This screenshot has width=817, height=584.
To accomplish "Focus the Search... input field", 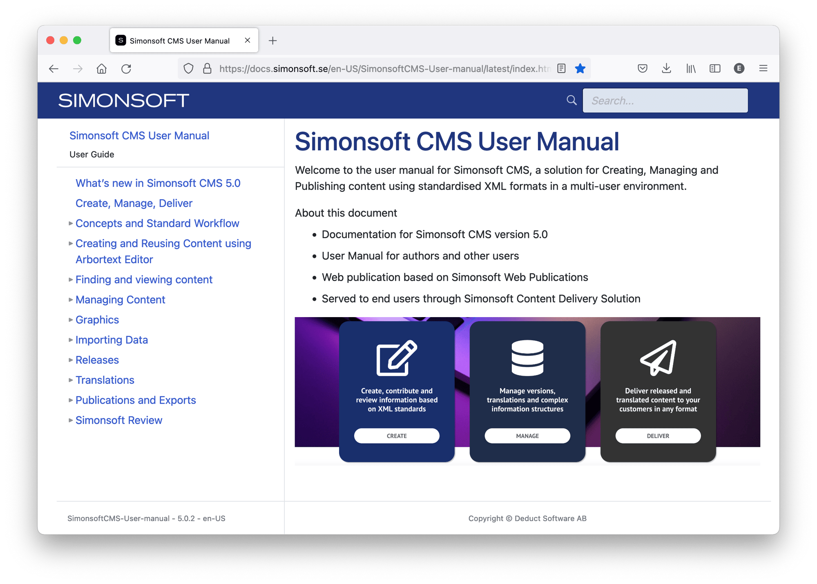I will coord(665,100).
